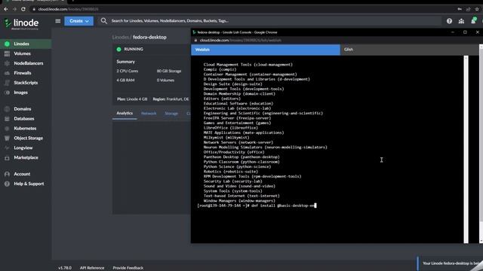The image size is (483, 271).
Task: Open the community icon in header
Action: [x=461, y=21]
